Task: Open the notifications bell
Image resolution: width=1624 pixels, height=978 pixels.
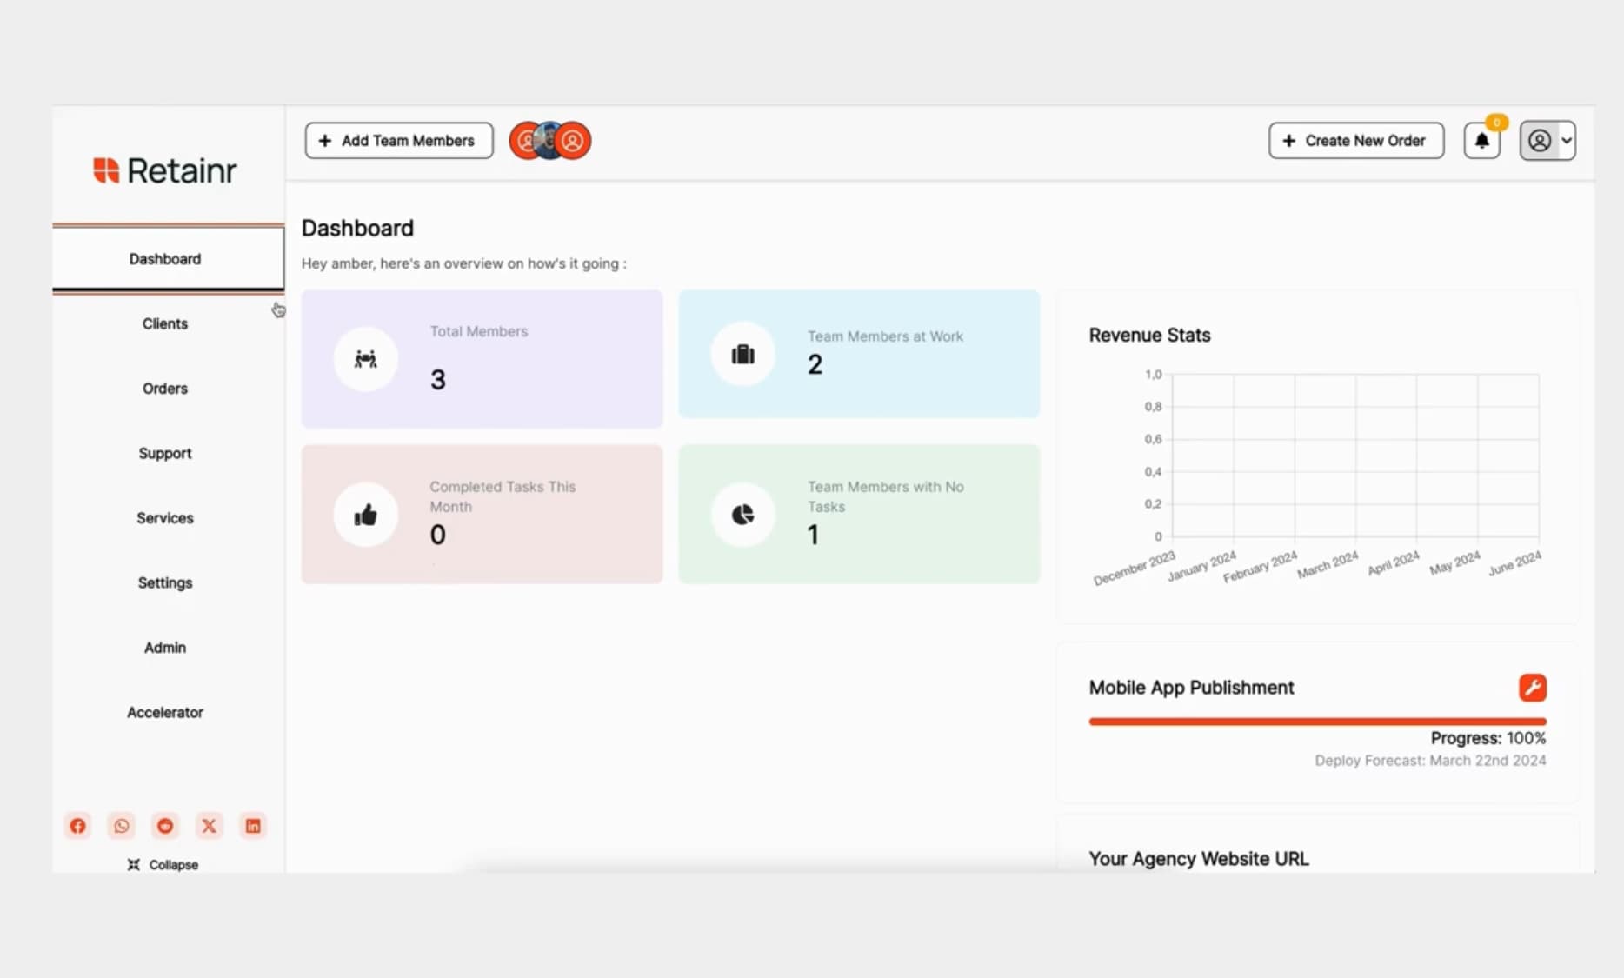Action: point(1481,141)
